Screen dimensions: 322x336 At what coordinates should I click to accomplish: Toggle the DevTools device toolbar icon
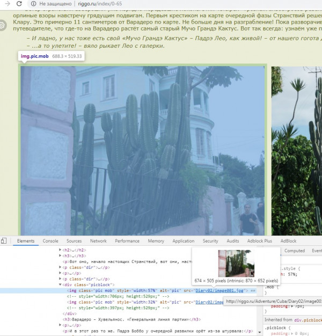3,240
